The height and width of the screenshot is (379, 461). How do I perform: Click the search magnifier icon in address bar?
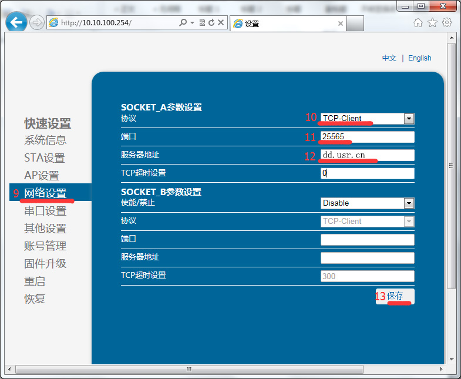(183, 22)
